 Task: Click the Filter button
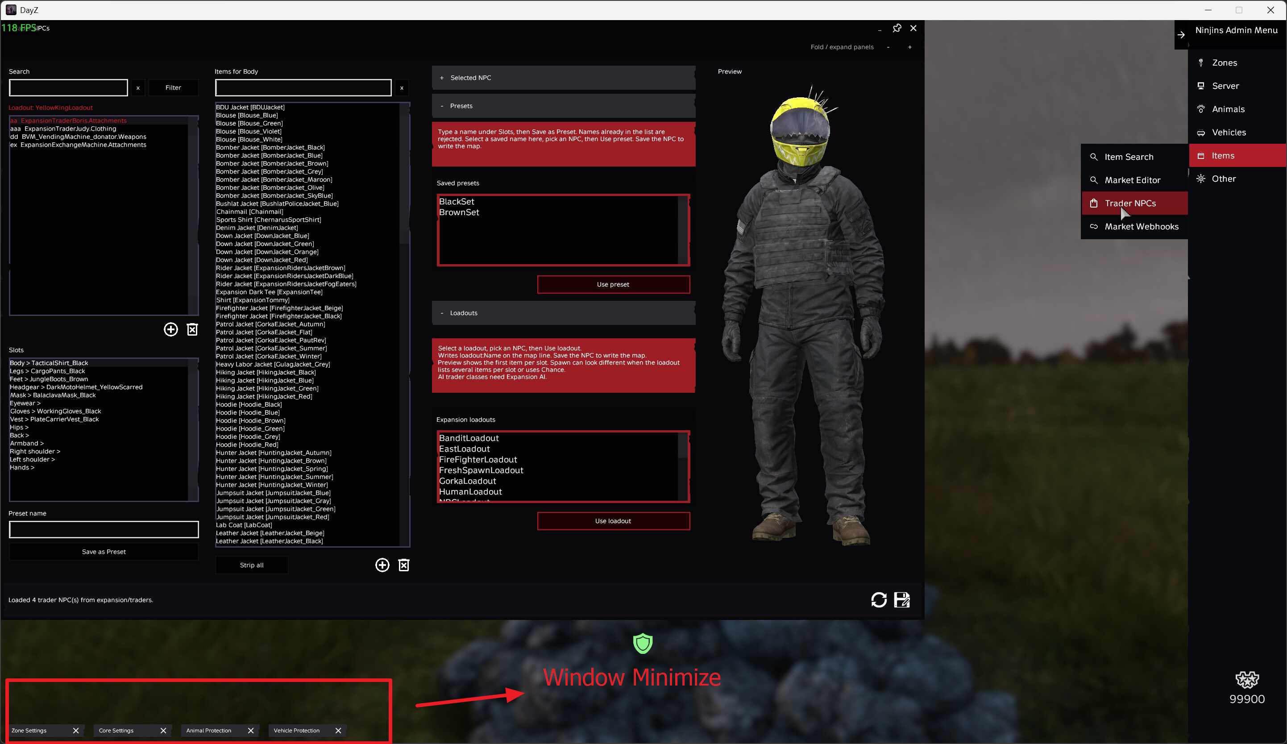point(173,88)
